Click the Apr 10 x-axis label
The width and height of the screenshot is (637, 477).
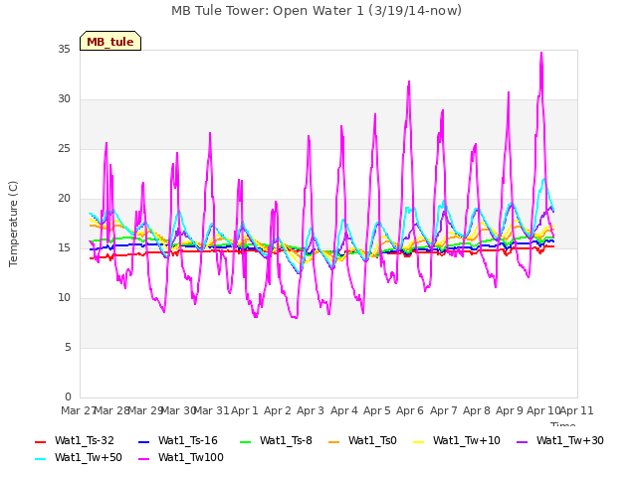[x=543, y=410]
